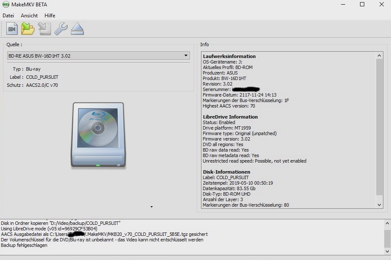Click the Drive platform: MT1959 line
The height and width of the screenshot is (260, 391).
coord(227,128)
